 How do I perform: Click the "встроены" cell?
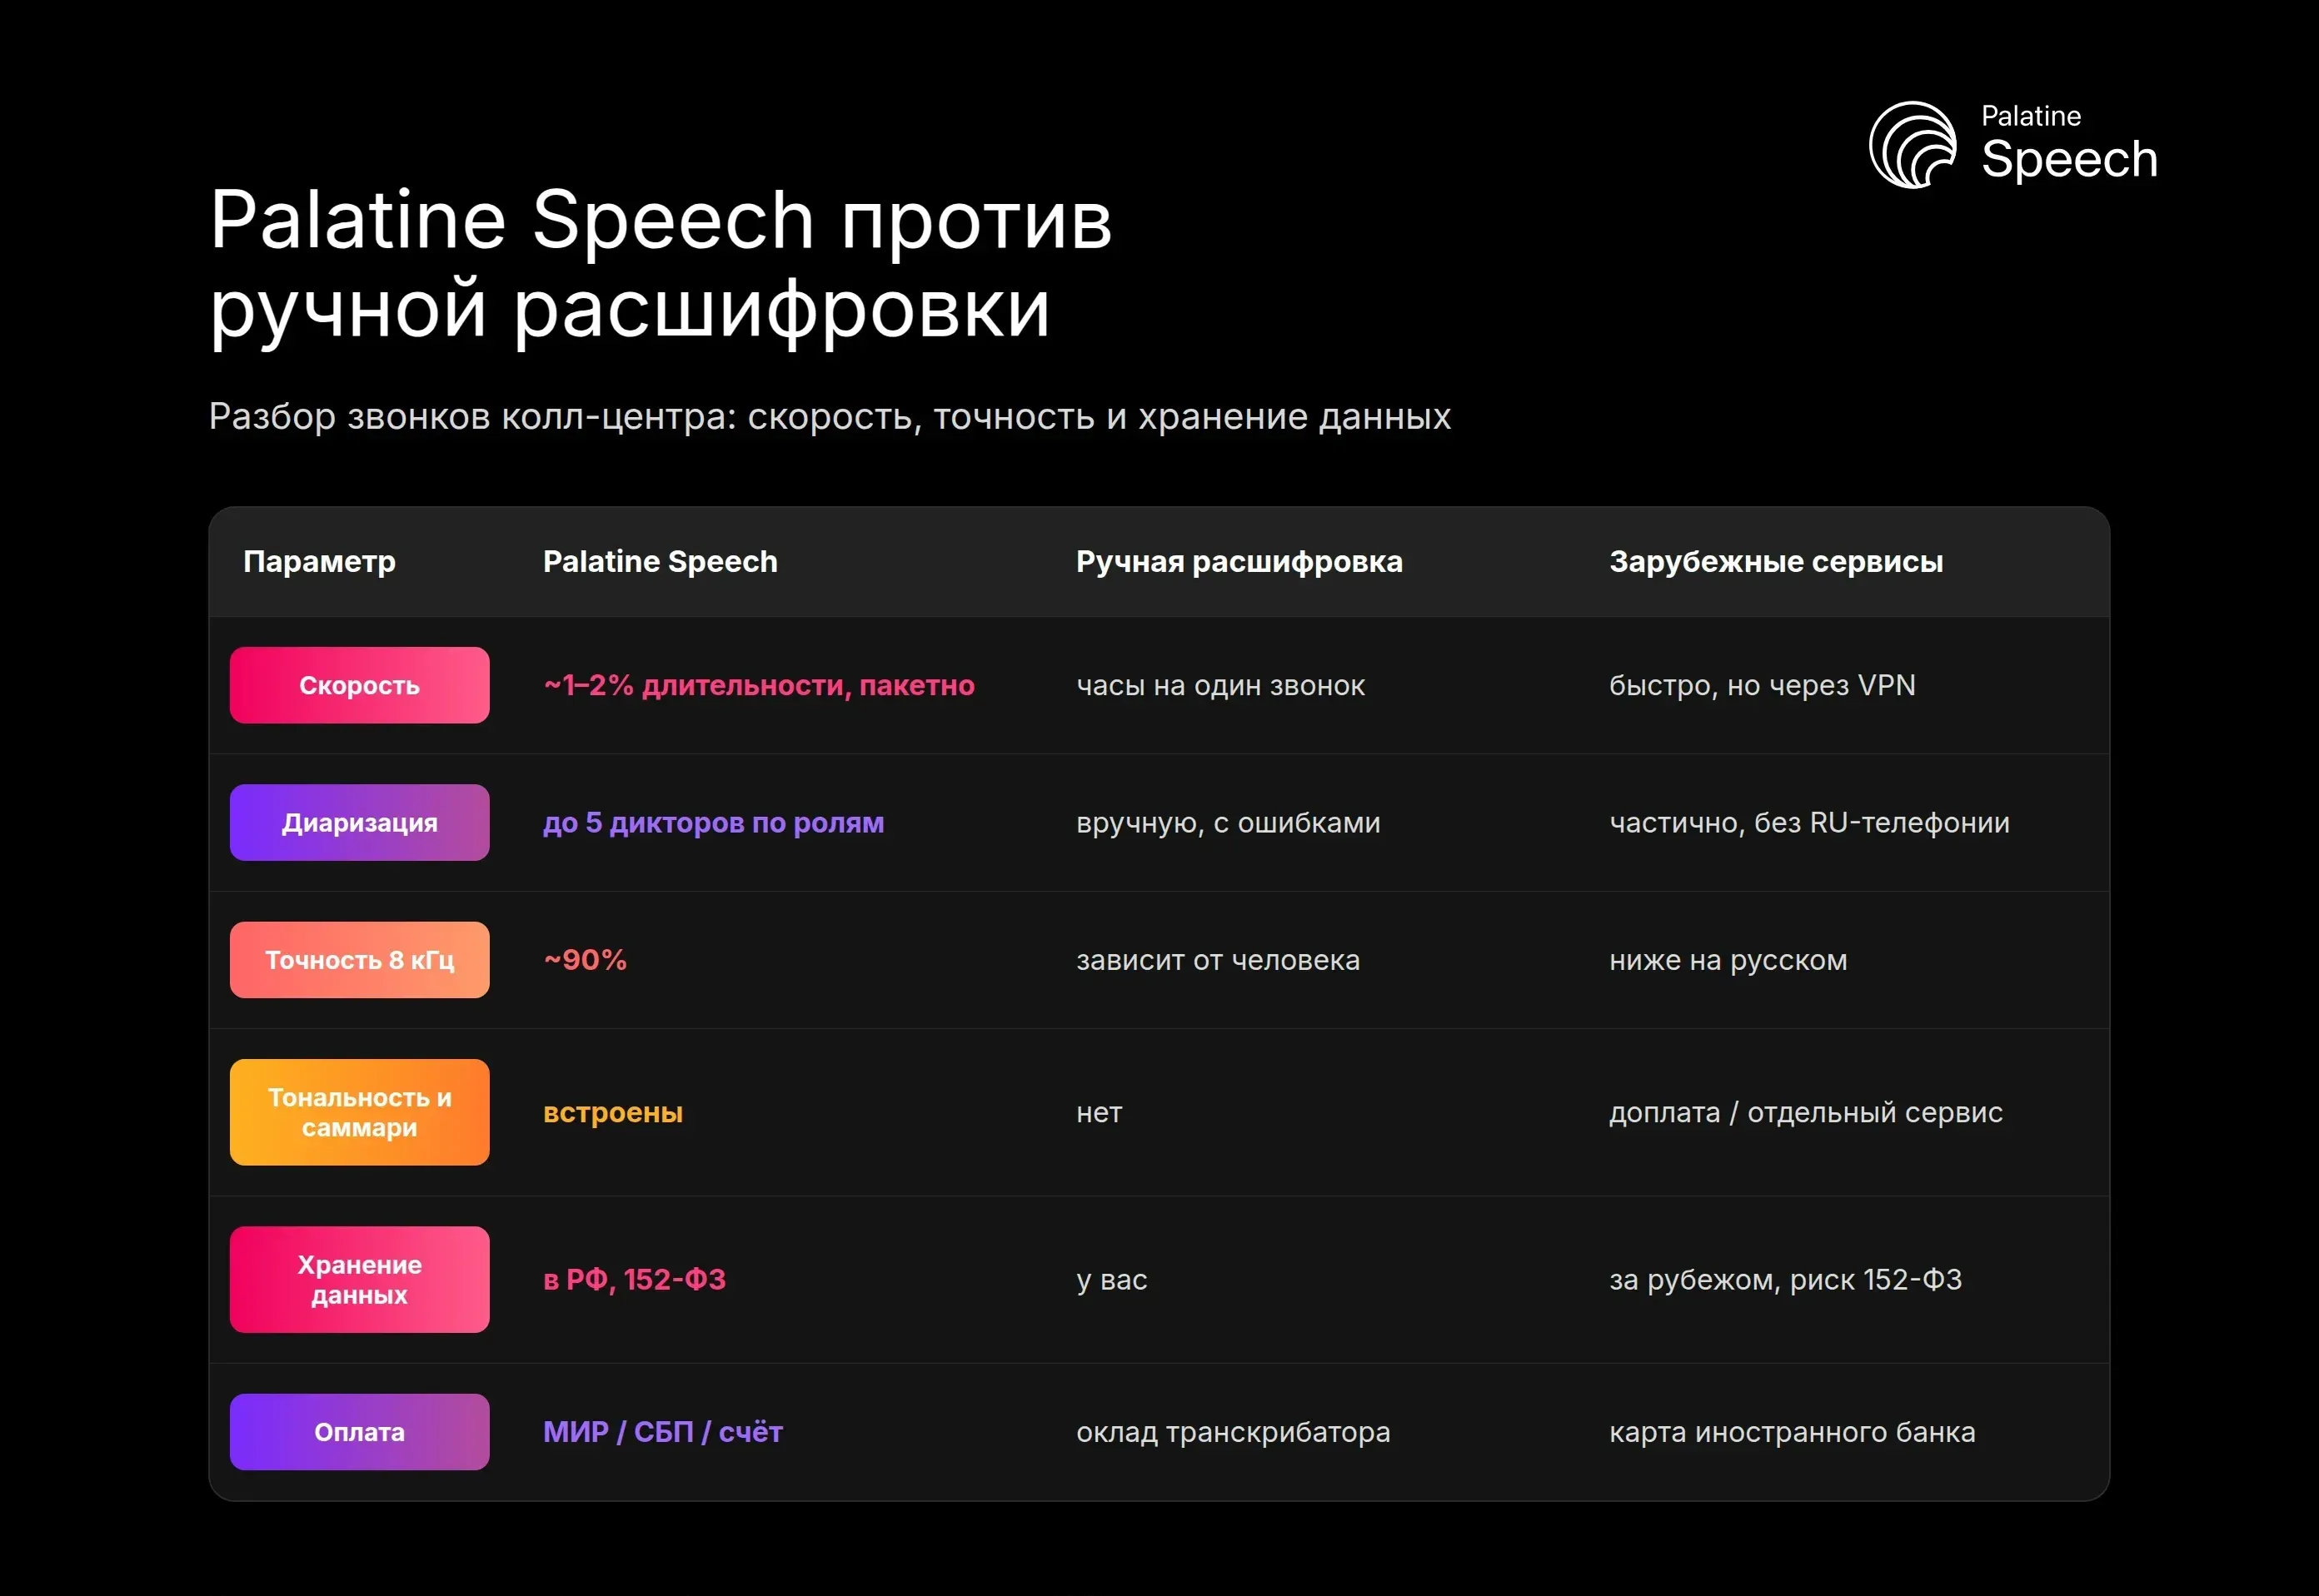(x=613, y=1112)
